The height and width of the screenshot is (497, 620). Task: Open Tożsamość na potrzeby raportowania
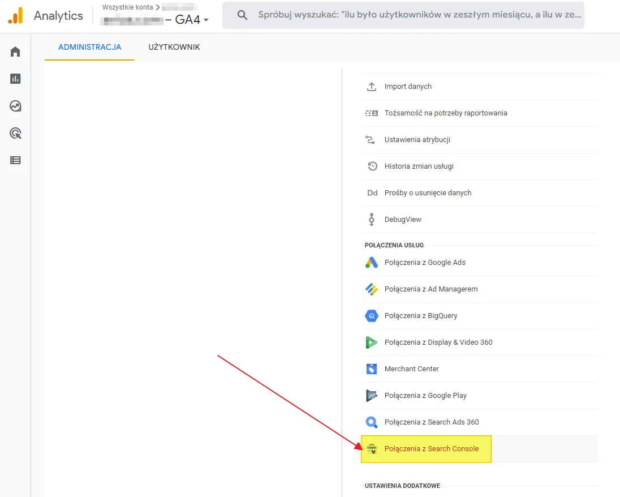[480, 113]
